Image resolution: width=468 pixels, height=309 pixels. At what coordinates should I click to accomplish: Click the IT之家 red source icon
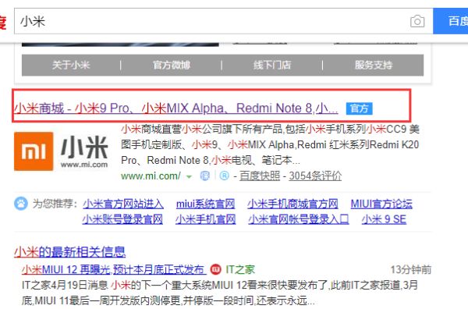[x=215, y=269]
